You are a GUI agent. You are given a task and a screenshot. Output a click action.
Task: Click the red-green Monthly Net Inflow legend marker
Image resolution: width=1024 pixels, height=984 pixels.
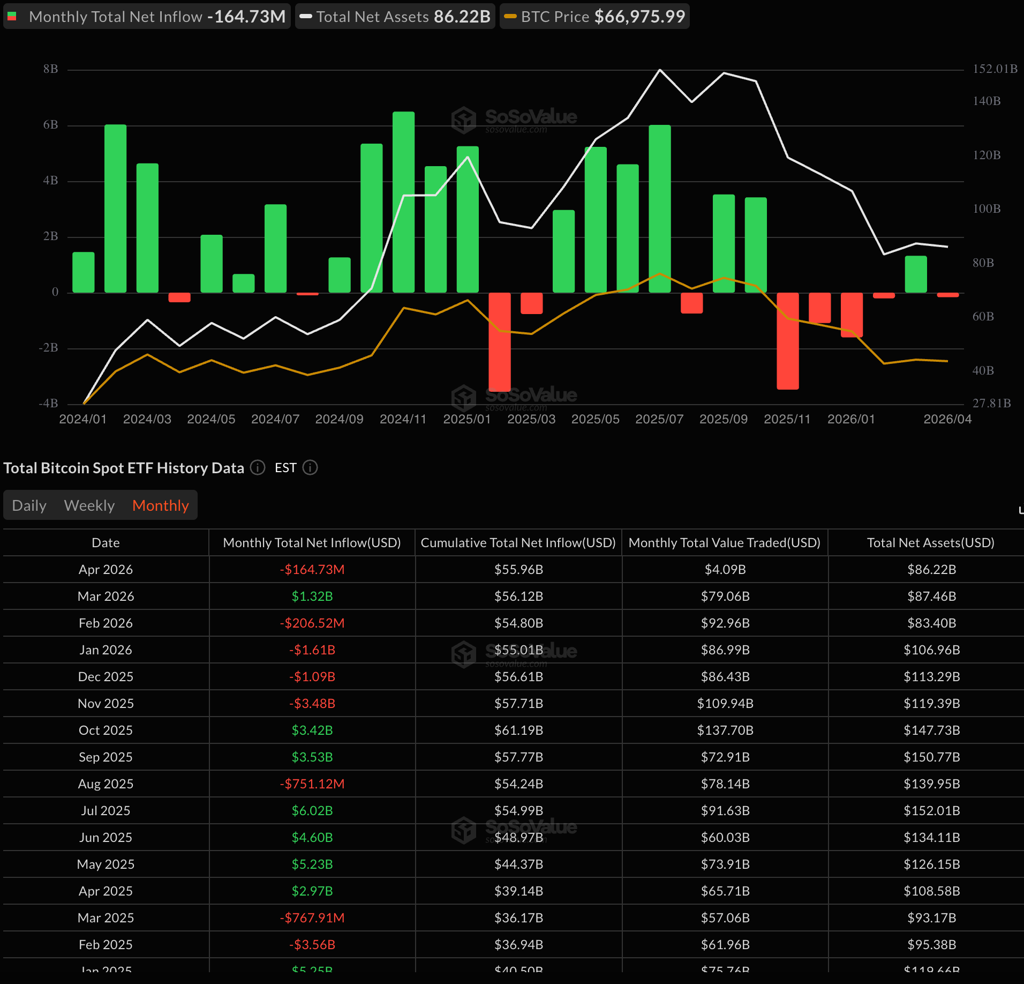click(x=12, y=17)
